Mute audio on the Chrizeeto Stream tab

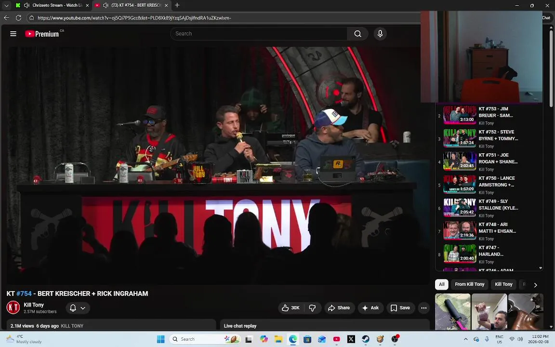pyautogui.click(x=26, y=5)
